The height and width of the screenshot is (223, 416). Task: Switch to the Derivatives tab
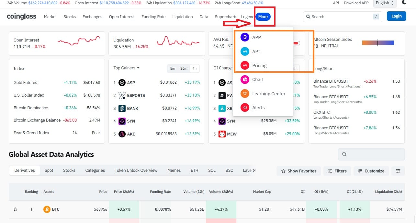click(x=25, y=170)
